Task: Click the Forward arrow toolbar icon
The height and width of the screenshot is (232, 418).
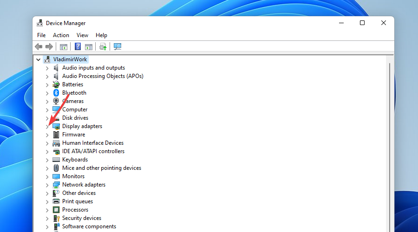Action: point(49,46)
